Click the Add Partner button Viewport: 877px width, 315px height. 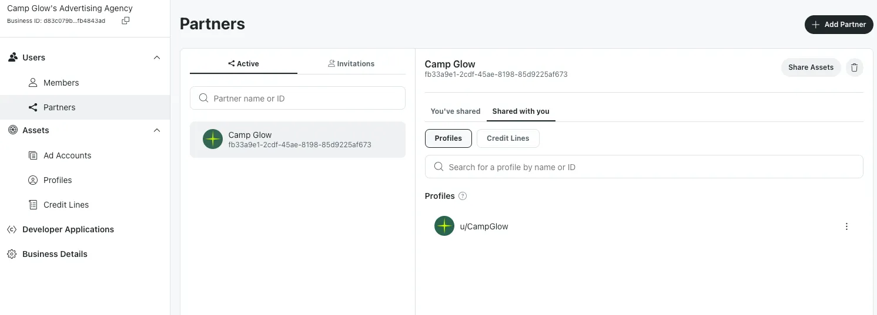point(839,25)
